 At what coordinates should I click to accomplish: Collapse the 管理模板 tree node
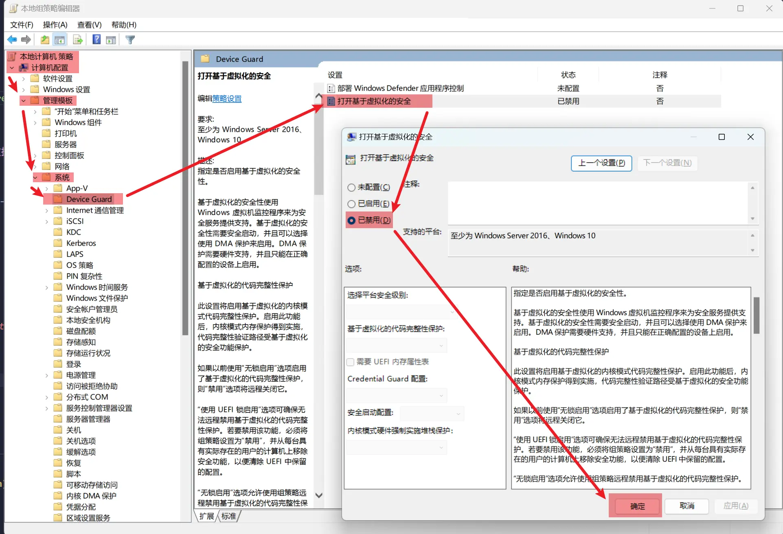24,100
